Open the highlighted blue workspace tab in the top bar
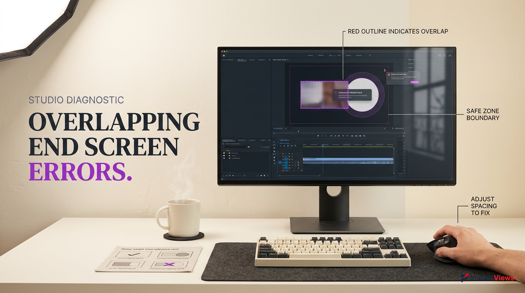The image size is (525, 293). [339, 55]
